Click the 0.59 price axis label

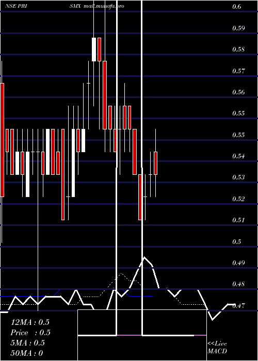pos(238,28)
